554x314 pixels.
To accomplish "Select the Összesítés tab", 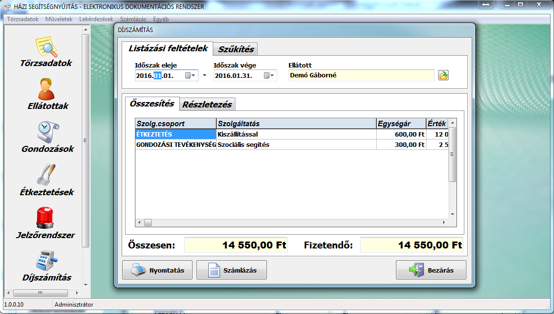I will [x=152, y=104].
